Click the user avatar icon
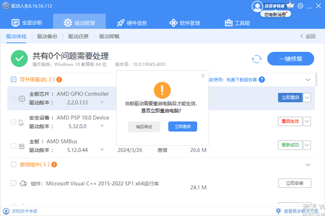 tap(257, 6)
